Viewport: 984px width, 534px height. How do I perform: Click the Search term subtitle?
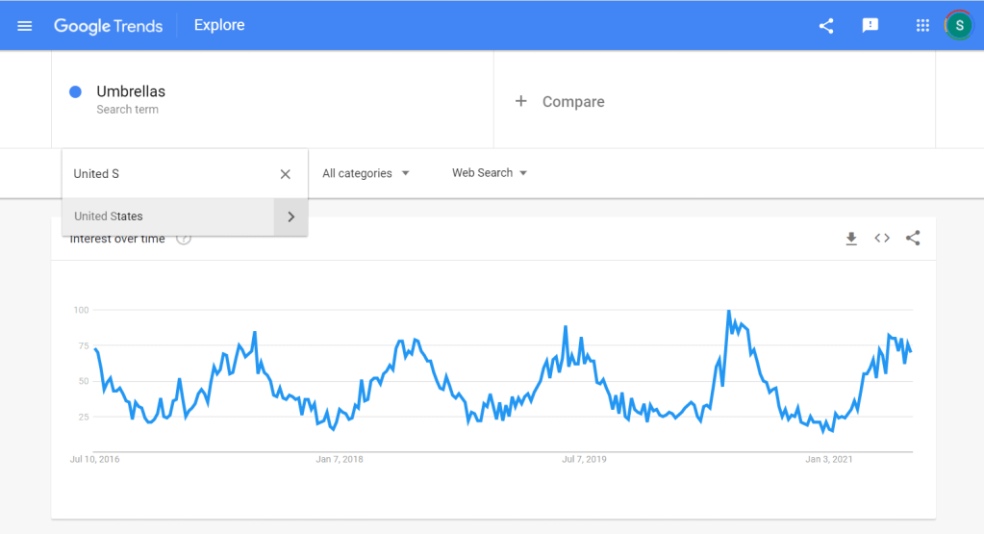[x=127, y=109]
